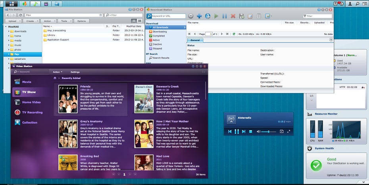This screenshot has height=185, width=369.
Task: Expand the music folder in tree
Action: click(x=9, y=45)
